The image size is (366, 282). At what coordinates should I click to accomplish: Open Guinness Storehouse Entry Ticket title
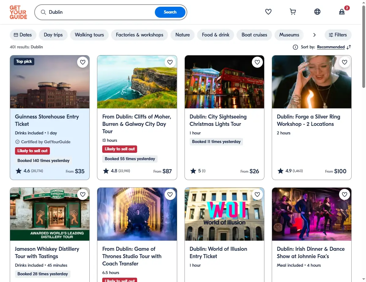[47, 120]
